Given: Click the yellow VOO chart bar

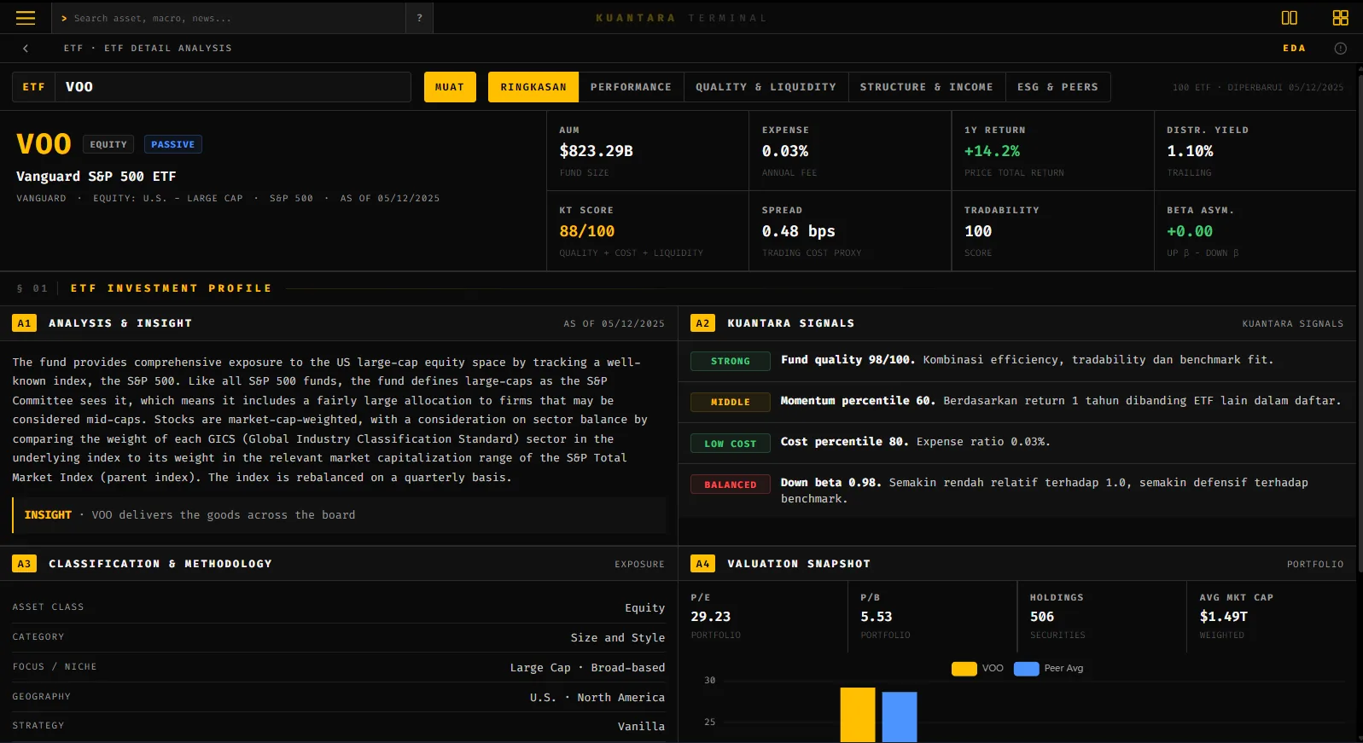Looking at the screenshot, I should 858,715.
